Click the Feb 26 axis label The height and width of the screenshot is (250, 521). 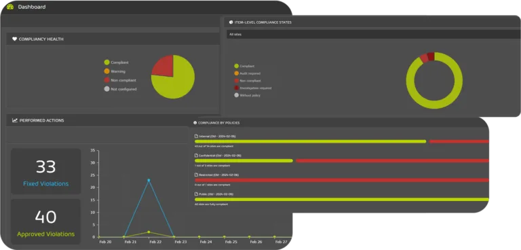[x=256, y=242]
